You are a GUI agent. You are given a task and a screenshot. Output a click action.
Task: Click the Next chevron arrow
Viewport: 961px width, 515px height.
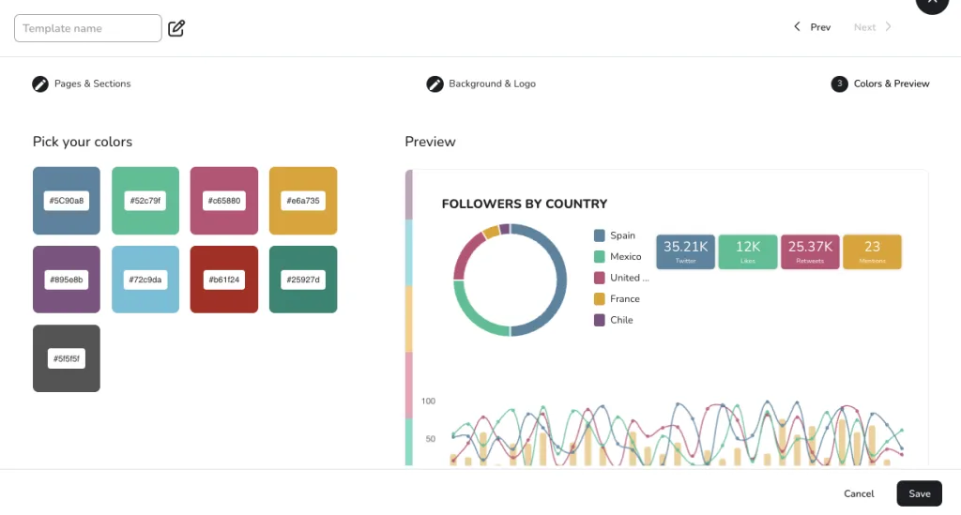888,27
